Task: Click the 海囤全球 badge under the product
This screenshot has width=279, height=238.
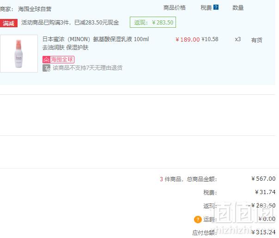Action: 58,60
